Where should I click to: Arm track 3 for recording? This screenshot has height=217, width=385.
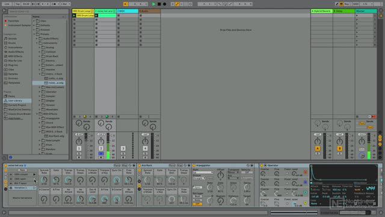pyautogui.click(x=123, y=157)
